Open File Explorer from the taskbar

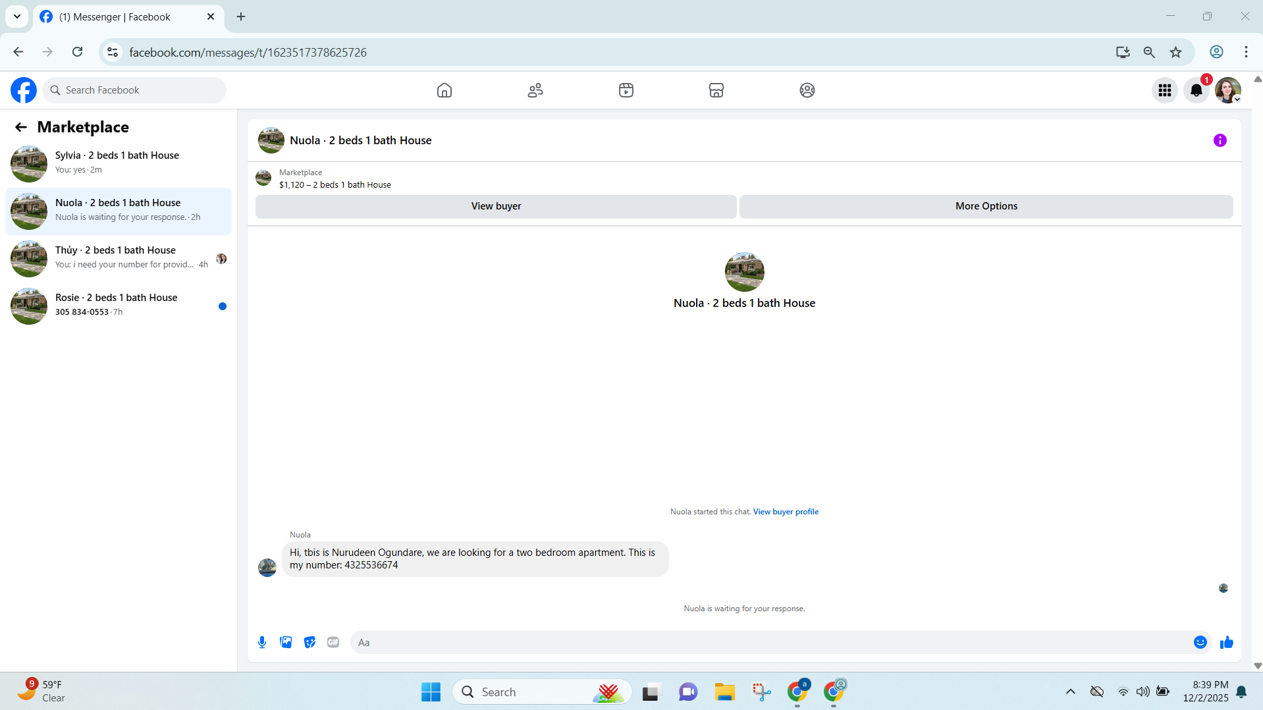(x=724, y=692)
